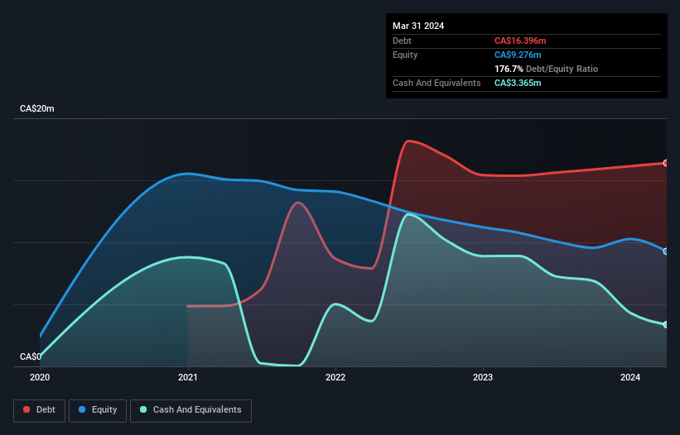The height and width of the screenshot is (435, 680).
Task: Click the CA$0 axis label
Action: (x=31, y=356)
